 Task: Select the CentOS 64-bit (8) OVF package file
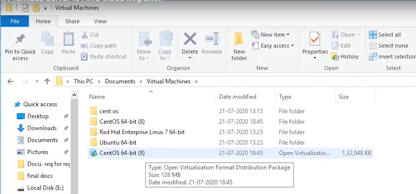pos(230,153)
